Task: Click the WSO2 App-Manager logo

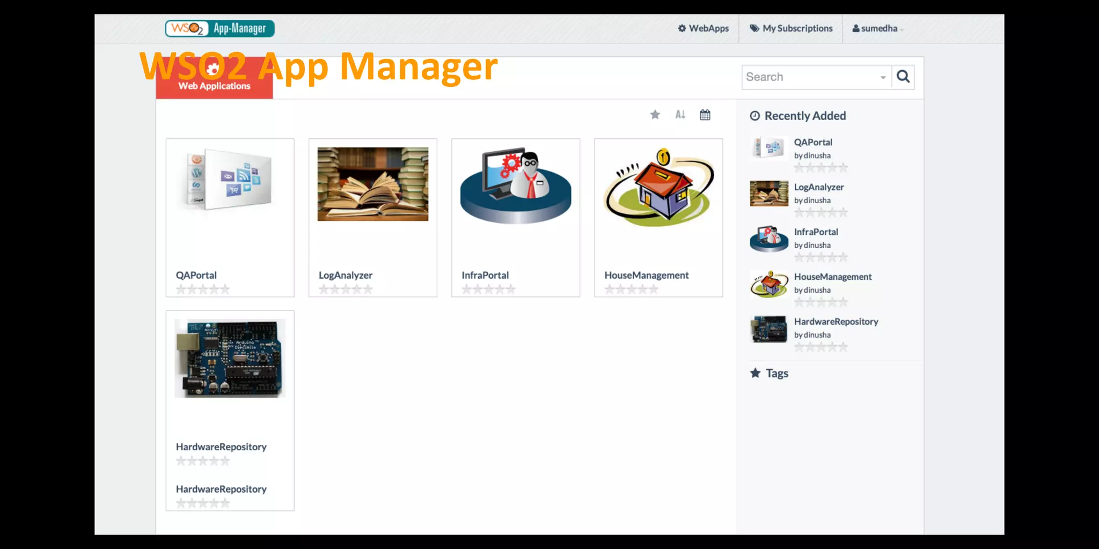Action: coord(219,28)
